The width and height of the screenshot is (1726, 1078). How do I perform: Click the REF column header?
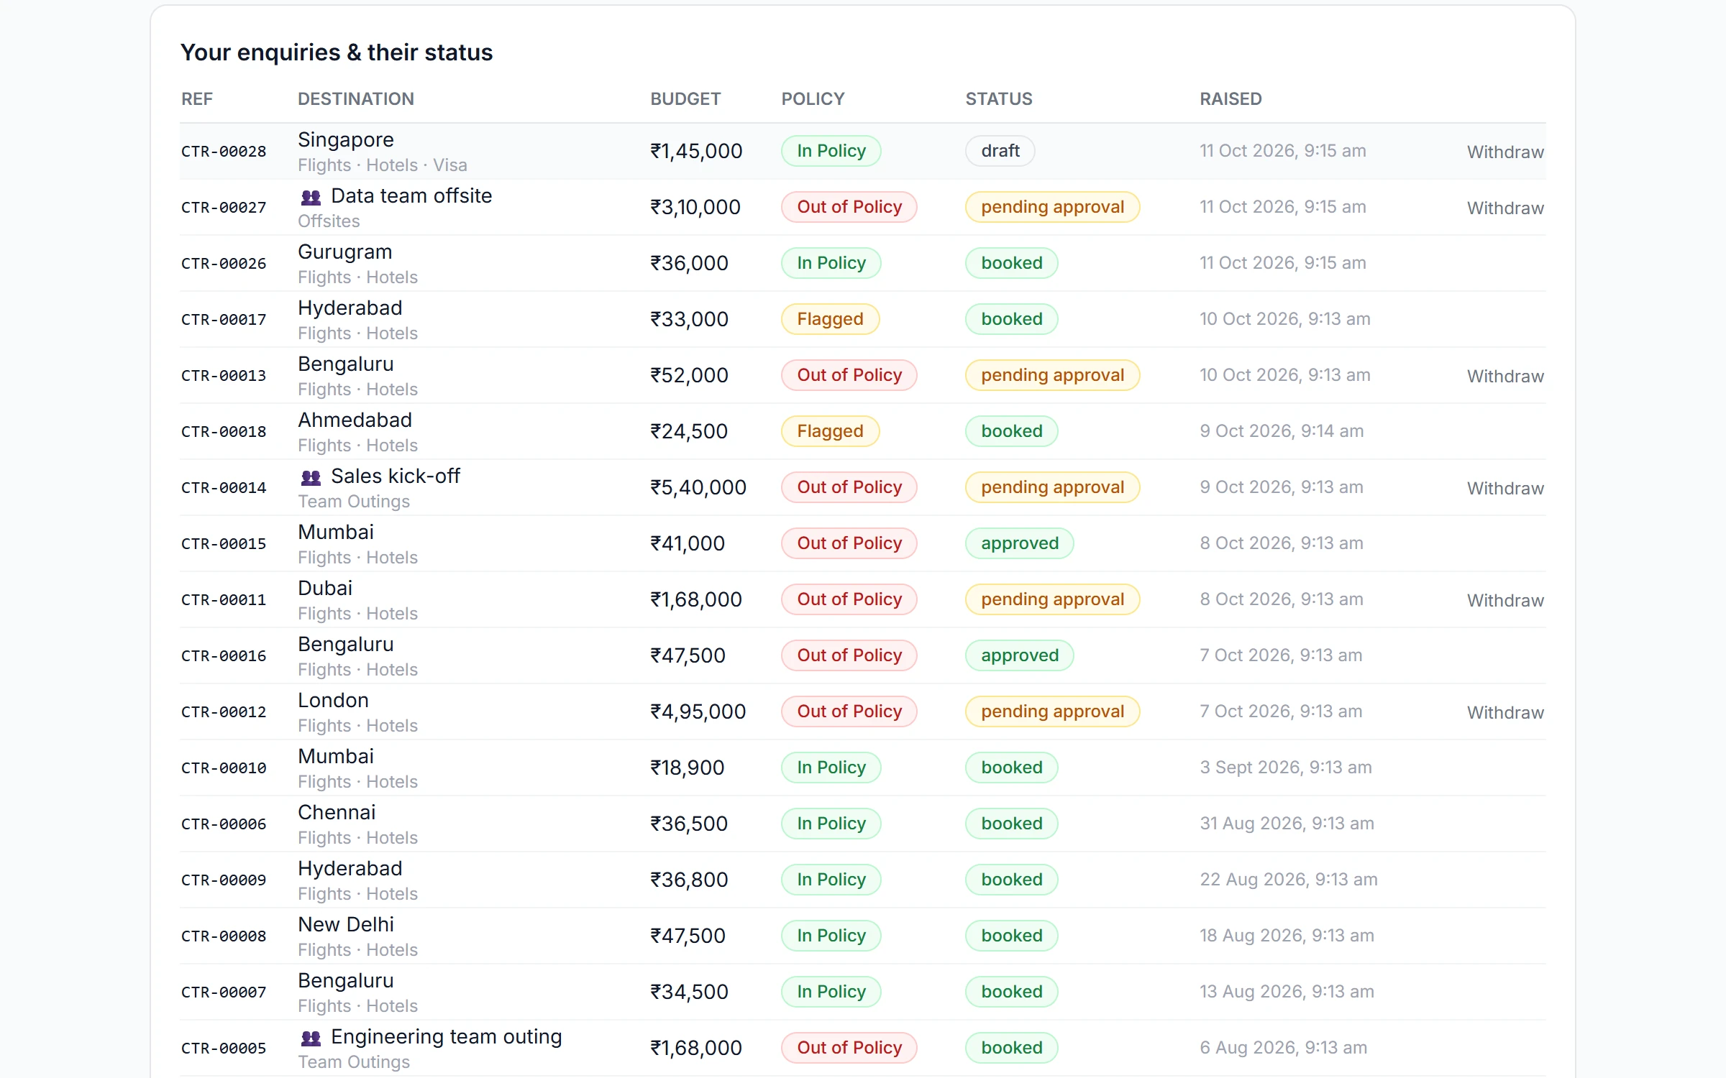[x=197, y=99]
